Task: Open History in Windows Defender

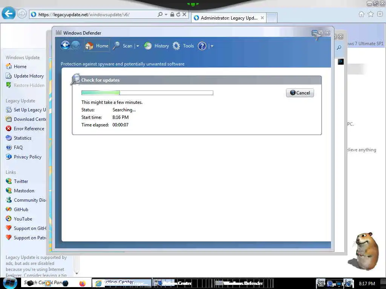Action: pyautogui.click(x=156, y=46)
